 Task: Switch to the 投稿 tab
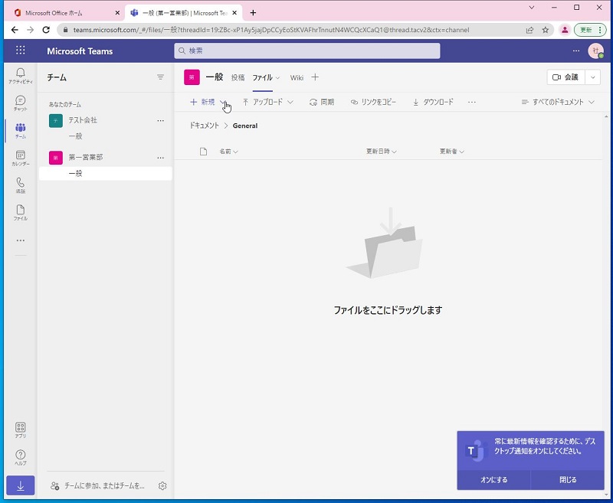pos(238,77)
